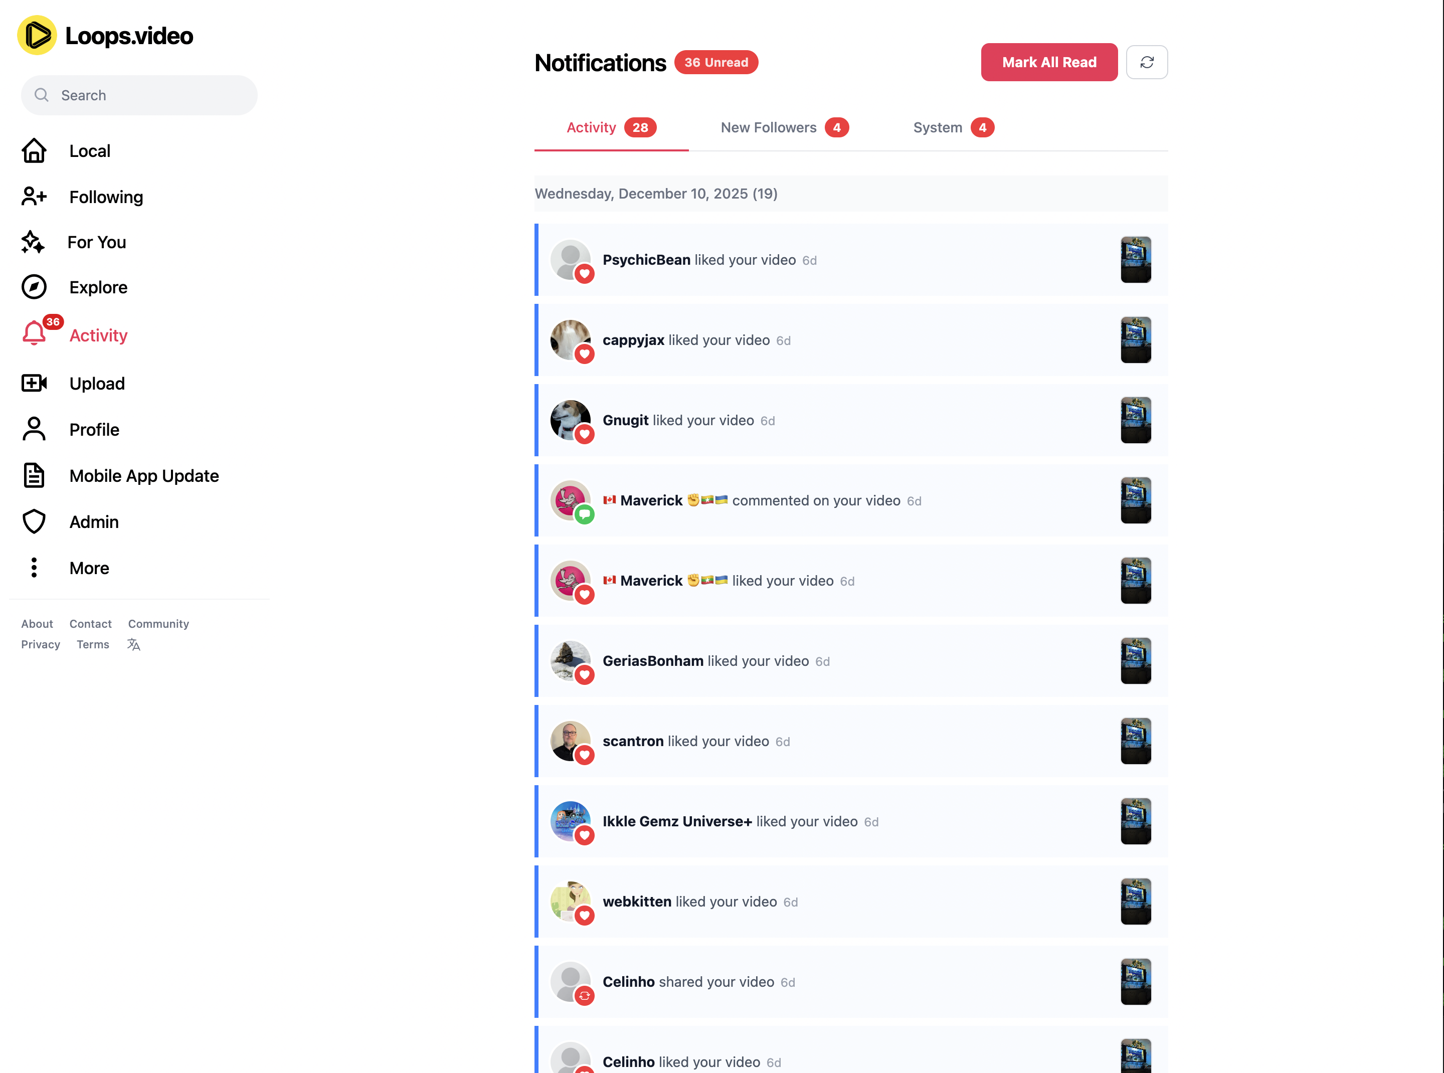Open the Local home feed icon

34,151
